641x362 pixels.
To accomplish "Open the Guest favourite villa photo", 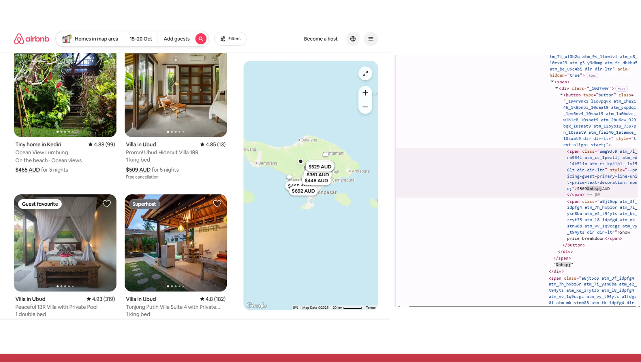I will [x=65, y=243].
